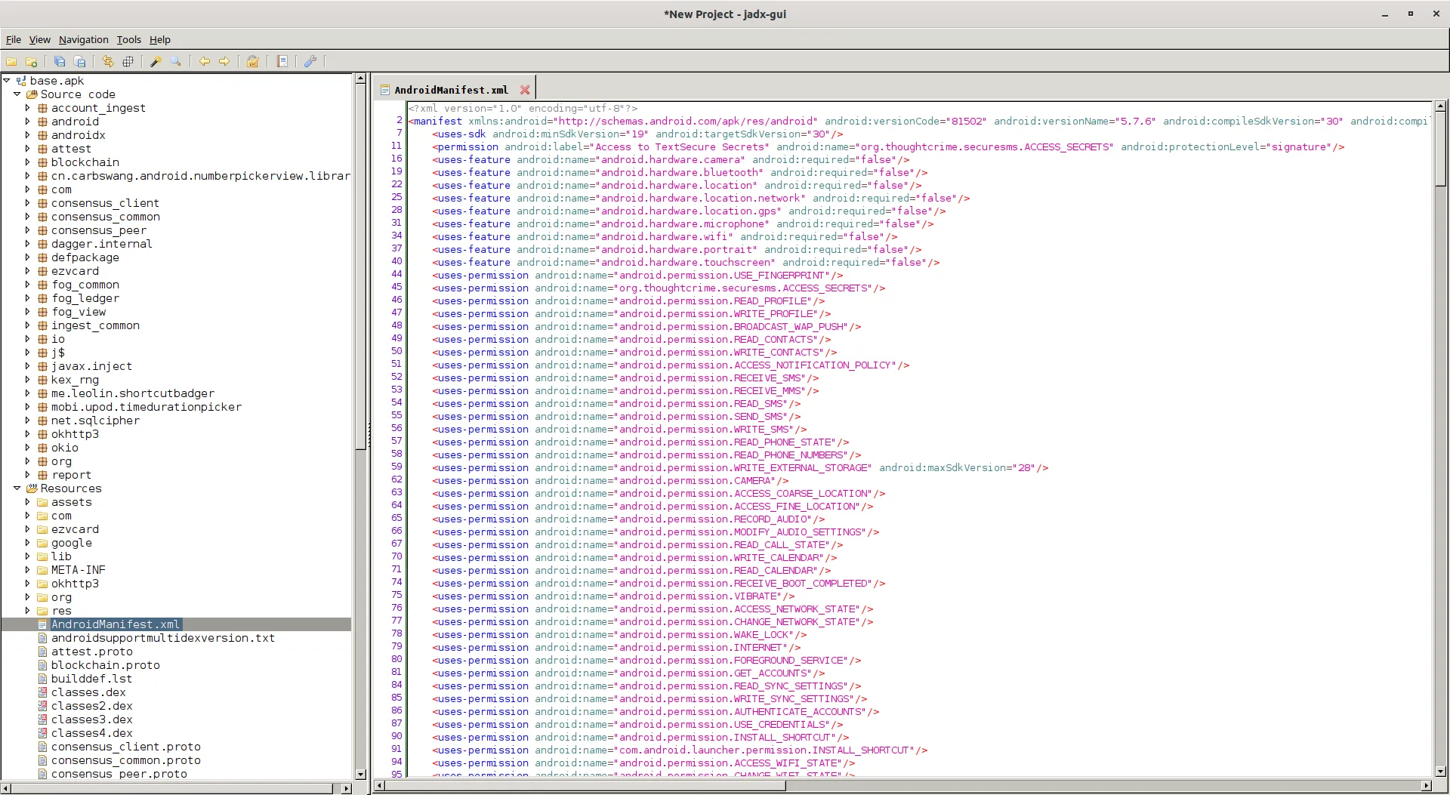
Task: Click the Save all toolbar icon
Action: click(x=60, y=62)
